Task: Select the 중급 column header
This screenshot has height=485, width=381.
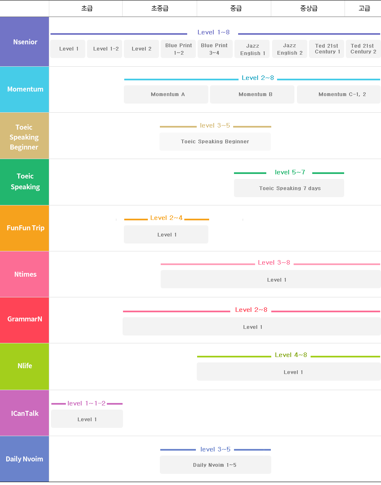Action: (234, 8)
